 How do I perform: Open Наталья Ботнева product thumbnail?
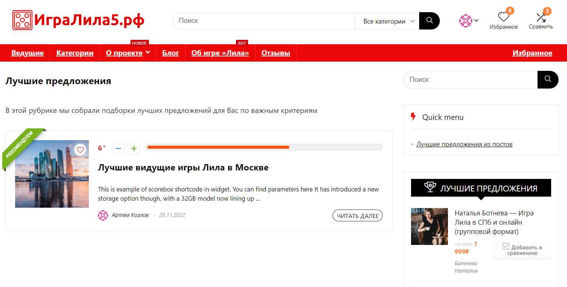429,227
